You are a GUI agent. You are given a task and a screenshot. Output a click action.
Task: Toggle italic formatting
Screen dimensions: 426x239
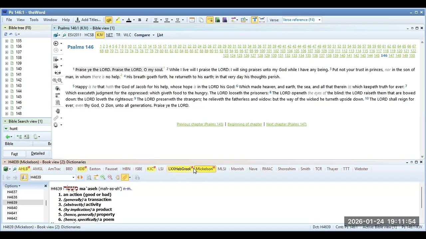point(146,20)
